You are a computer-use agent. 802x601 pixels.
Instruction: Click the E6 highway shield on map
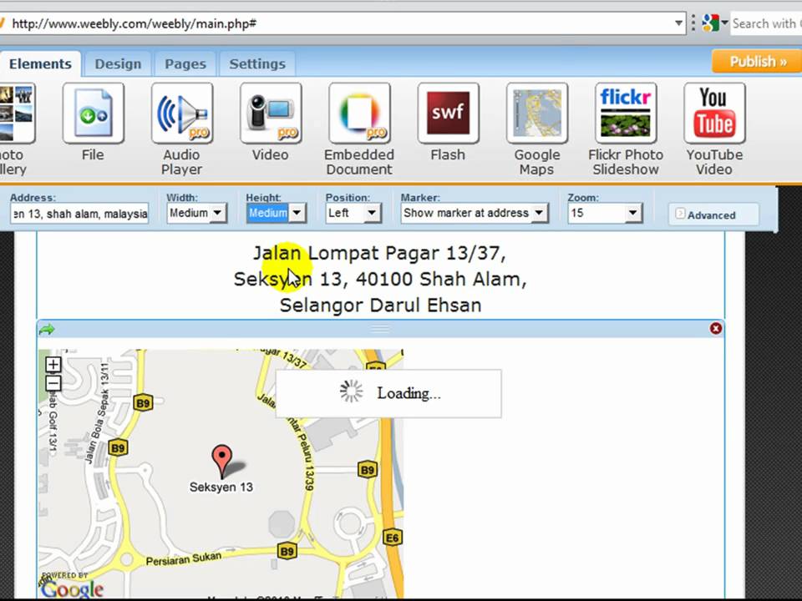pyautogui.click(x=393, y=538)
